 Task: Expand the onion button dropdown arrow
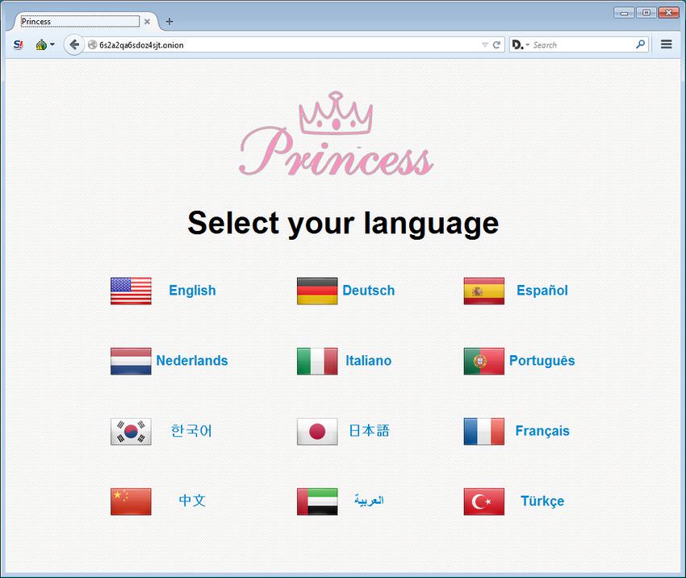[x=52, y=45]
